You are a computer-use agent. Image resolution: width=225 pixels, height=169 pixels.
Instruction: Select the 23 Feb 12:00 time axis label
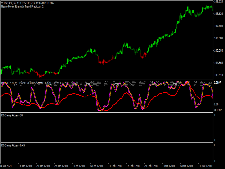[x=151, y=166]
